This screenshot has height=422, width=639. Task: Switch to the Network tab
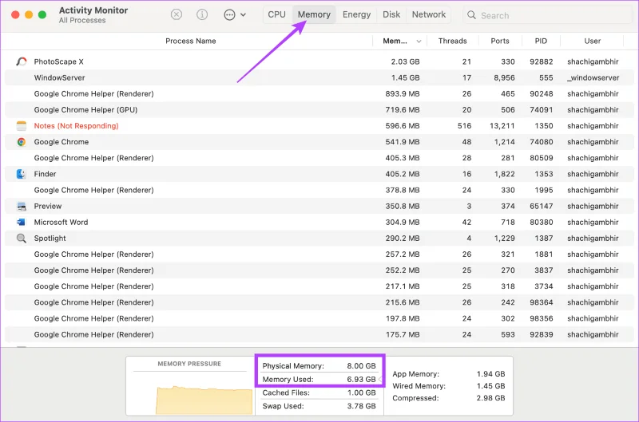(429, 14)
